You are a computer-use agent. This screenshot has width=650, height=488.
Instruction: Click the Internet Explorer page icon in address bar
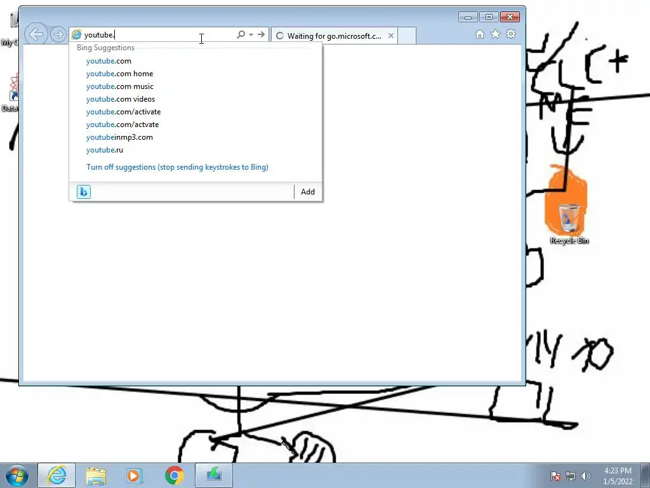77,35
